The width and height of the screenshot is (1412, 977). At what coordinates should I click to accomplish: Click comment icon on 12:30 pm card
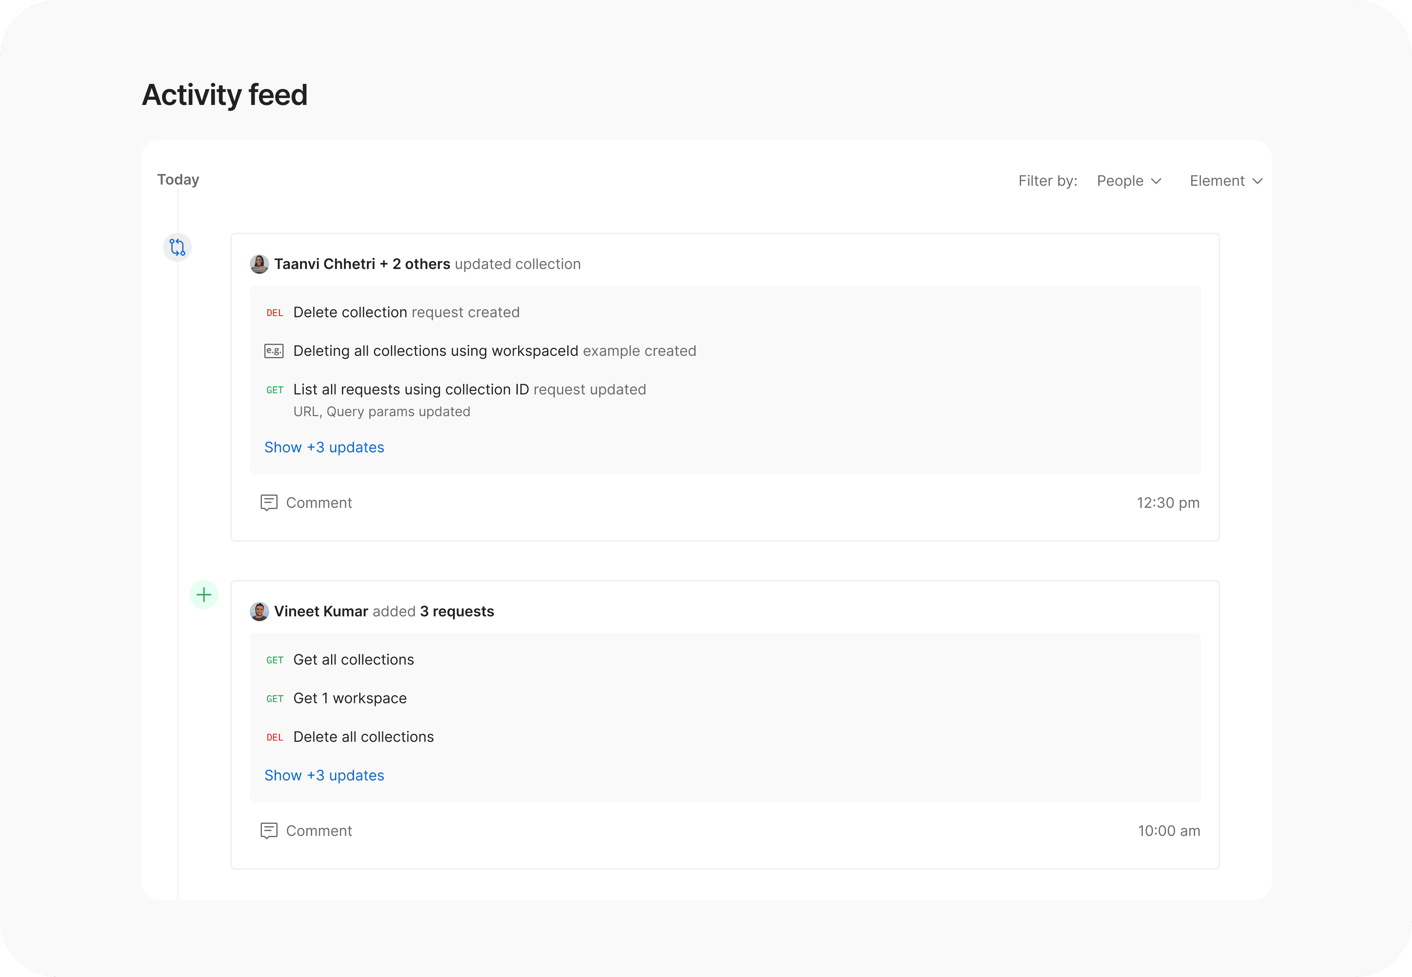pyautogui.click(x=269, y=503)
